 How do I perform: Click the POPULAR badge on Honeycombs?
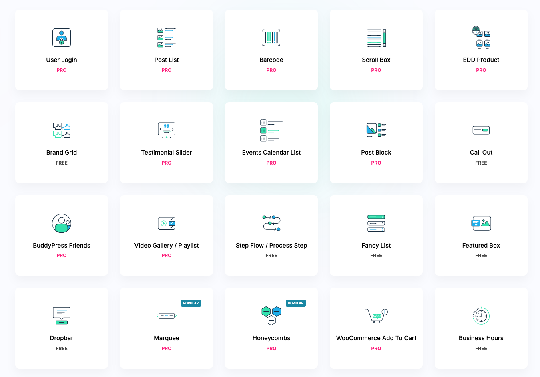(296, 303)
